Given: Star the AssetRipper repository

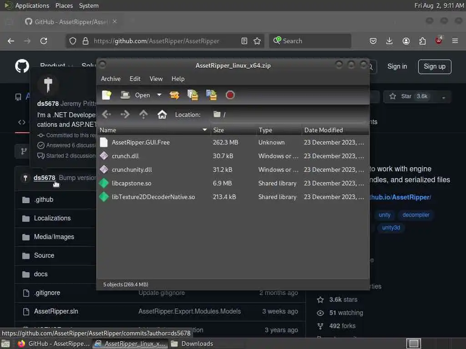Looking at the screenshot, I should (410, 96).
